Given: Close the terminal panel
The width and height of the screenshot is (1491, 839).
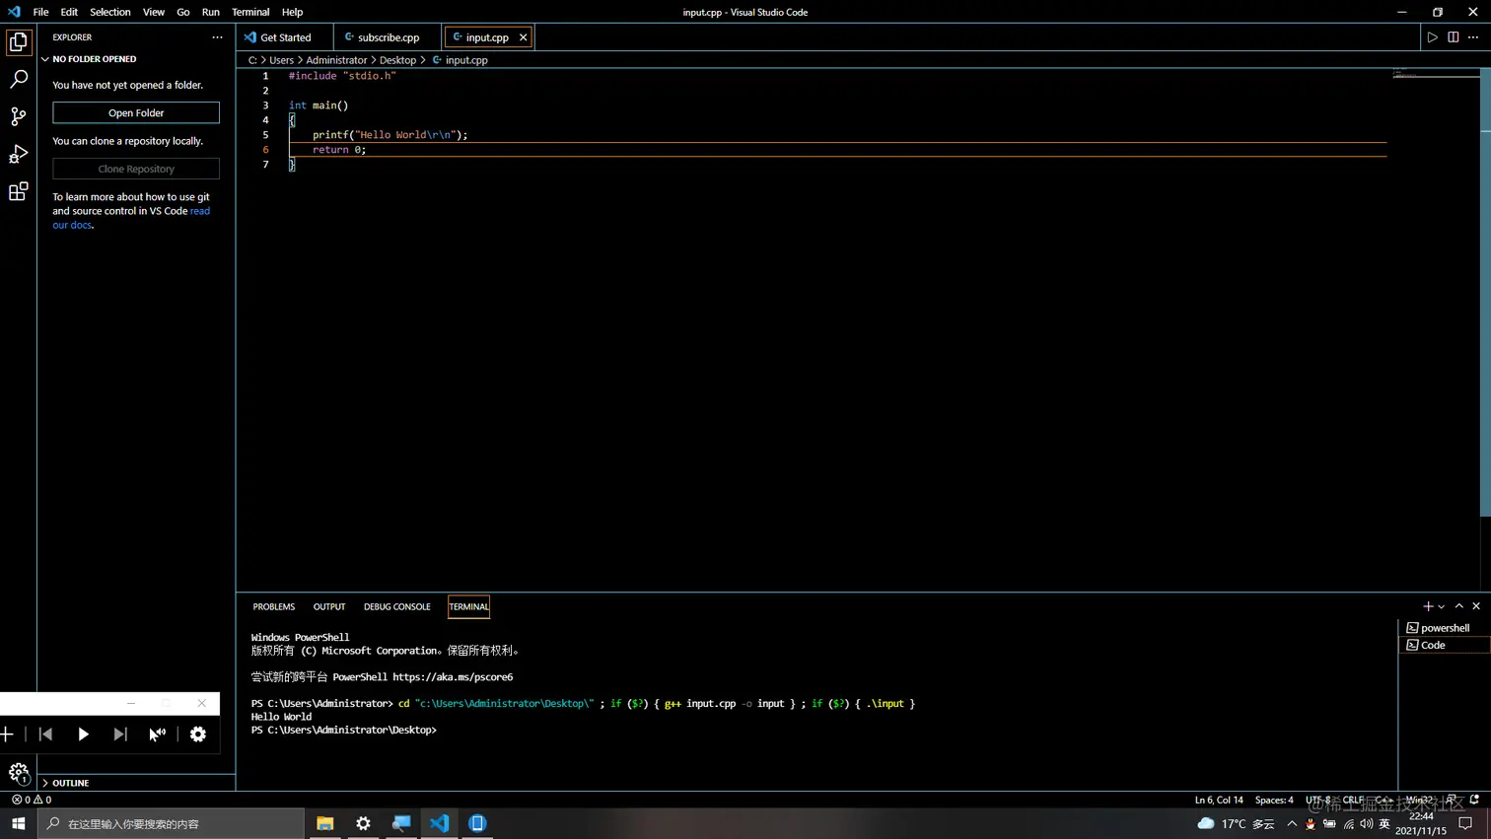Looking at the screenshot, I should (x=1476, y=606).
